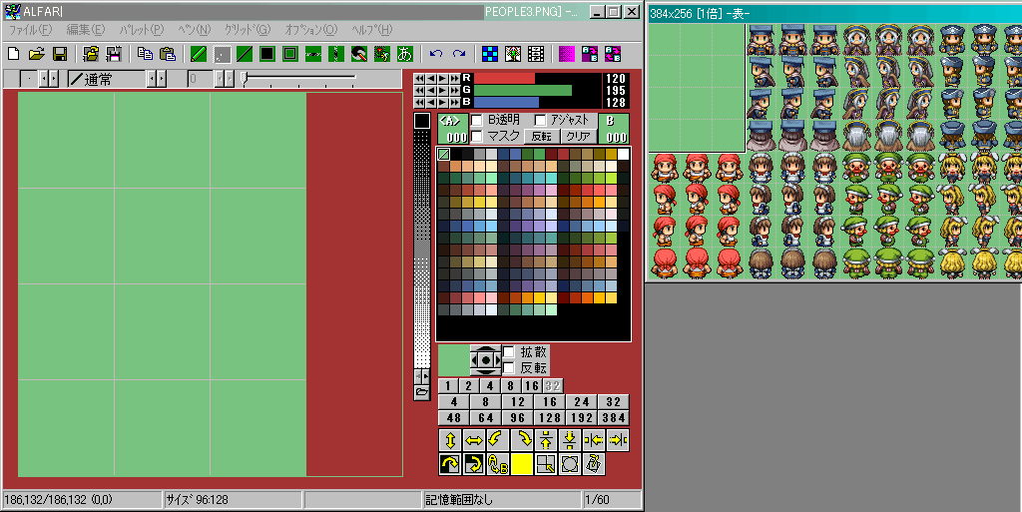Open a file with the yellow folder icon
Image resolution: width=1022 pixels, height=512 pixels.
pyautogui.click(x=37, y=54)
